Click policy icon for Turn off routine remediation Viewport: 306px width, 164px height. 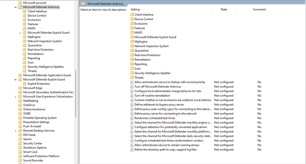point(132,96)
